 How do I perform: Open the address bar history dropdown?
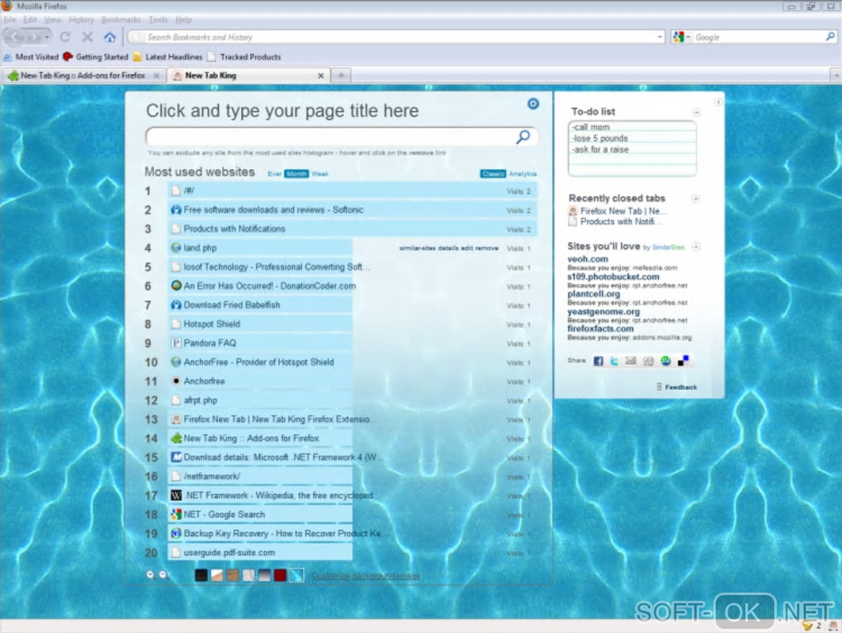tap(660, 37)
